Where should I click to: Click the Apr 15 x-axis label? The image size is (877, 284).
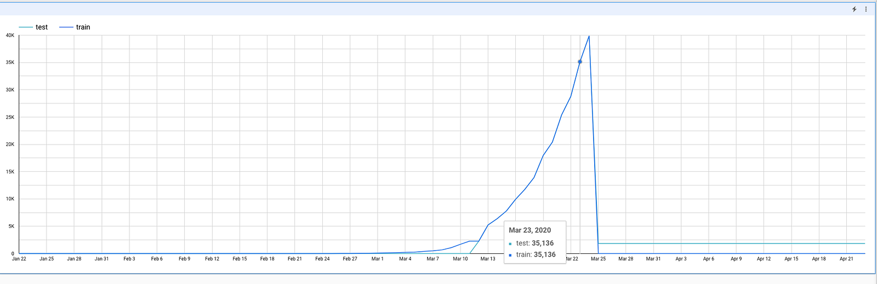click(791, 259)
